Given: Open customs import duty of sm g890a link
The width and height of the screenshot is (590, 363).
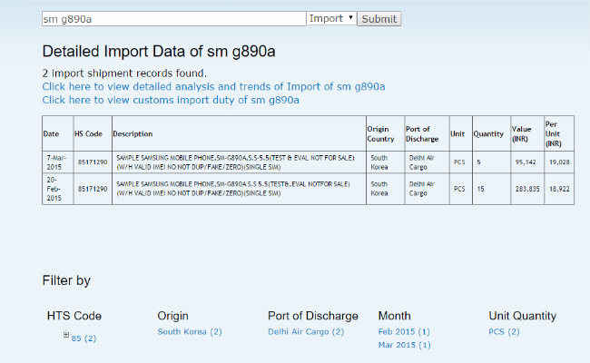Looking at the screenshot, I should point(171,100).
